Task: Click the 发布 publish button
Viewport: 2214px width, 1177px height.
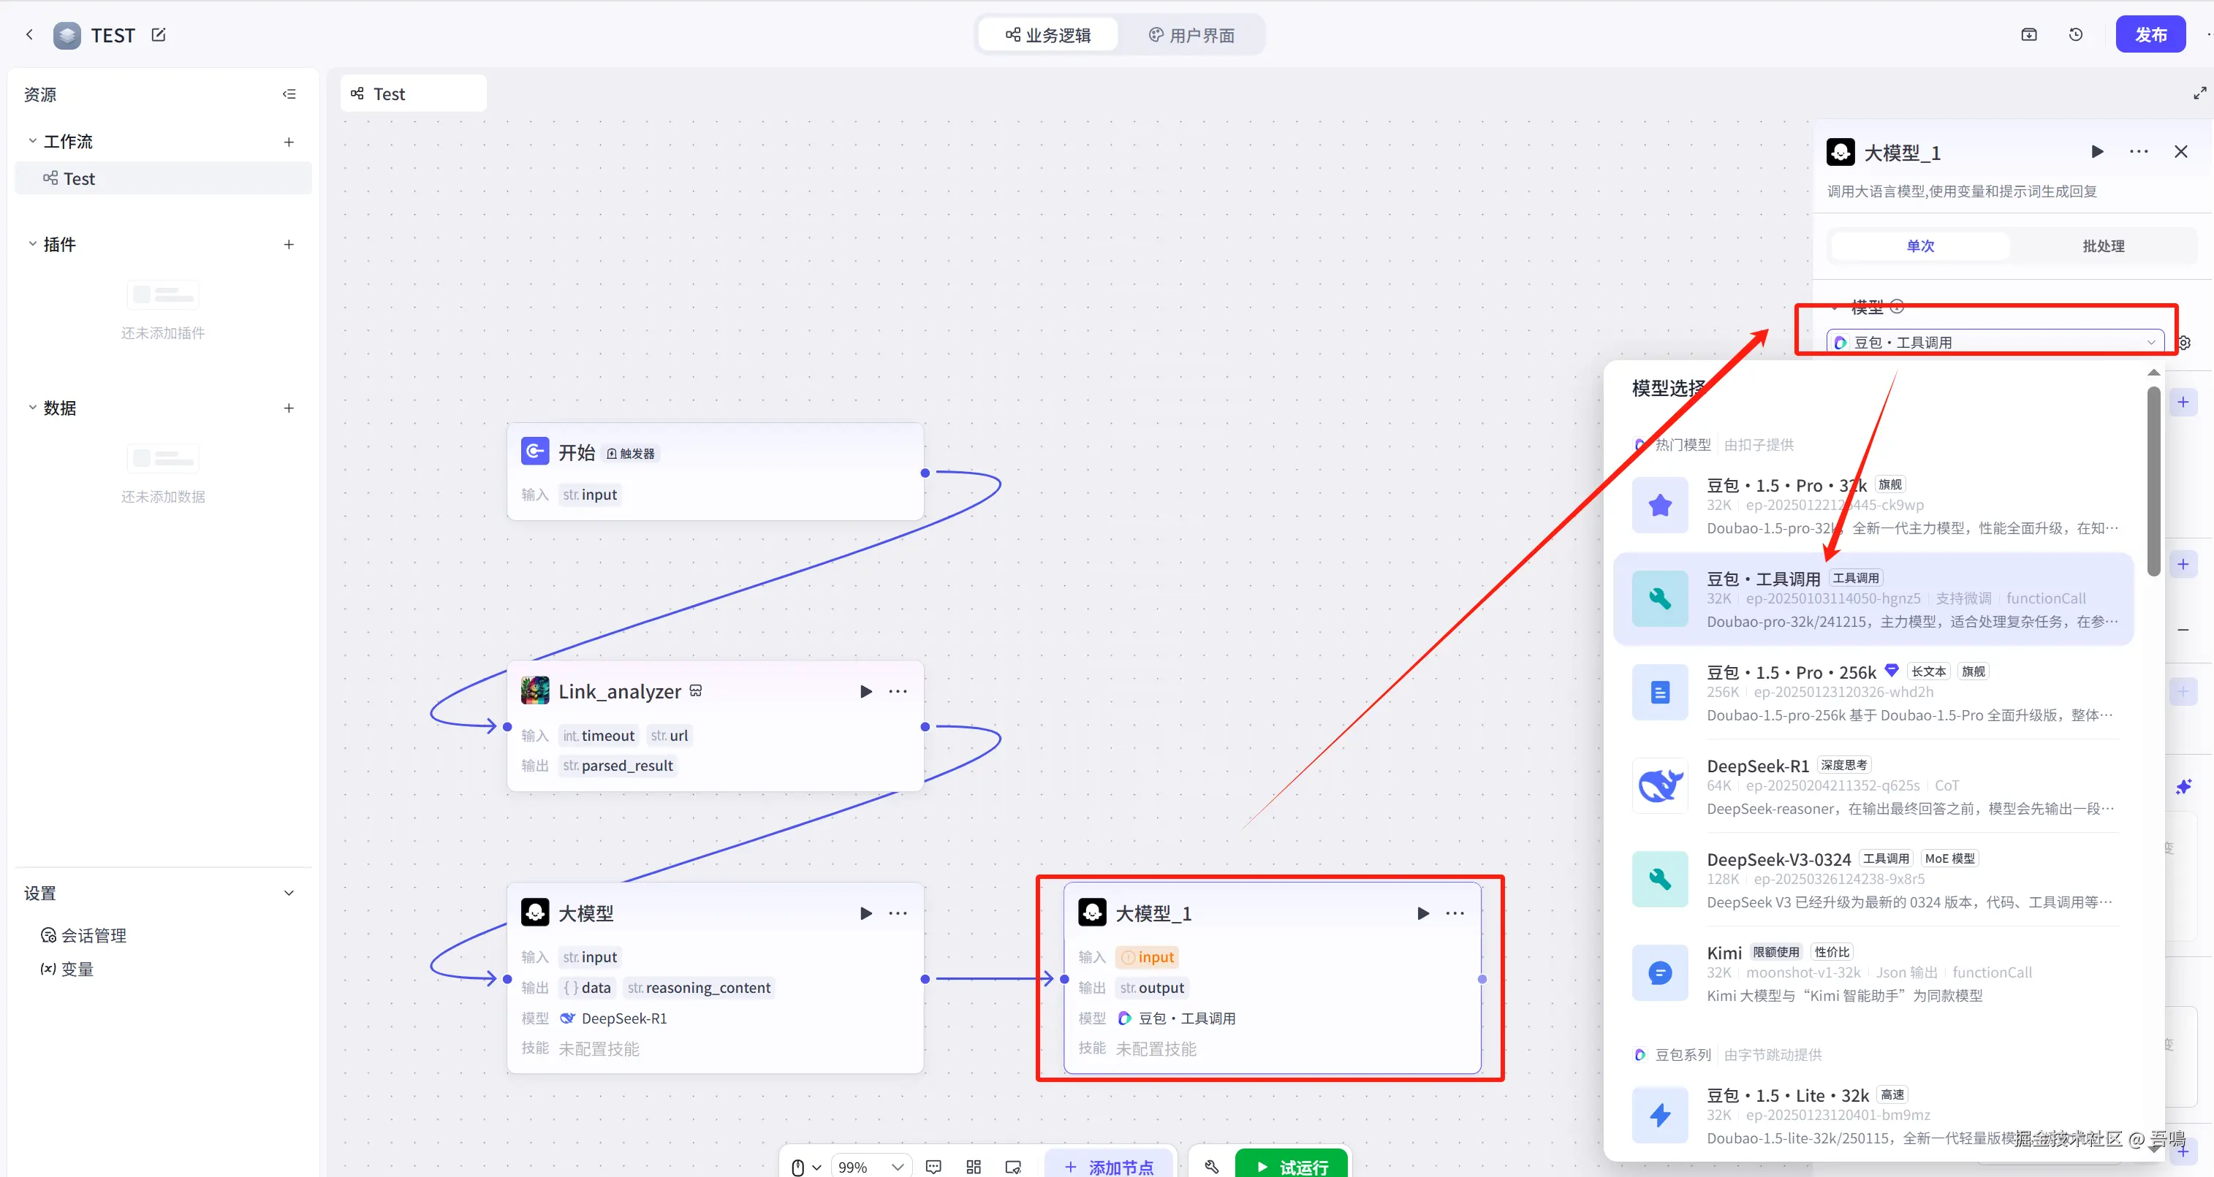Action: pos(2150,35)
